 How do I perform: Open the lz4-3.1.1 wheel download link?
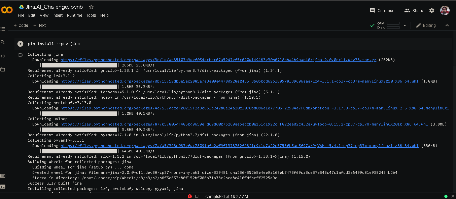(x=240, y=81)
